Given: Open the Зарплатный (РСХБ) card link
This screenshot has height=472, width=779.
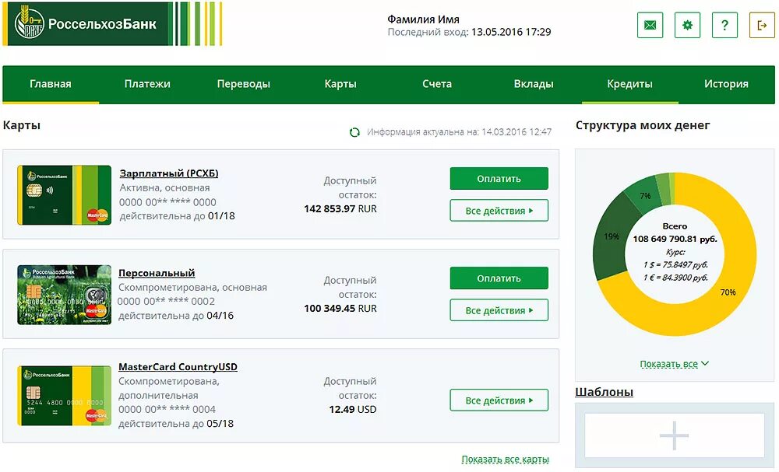Looking at the screenshot, I should point(169,173).
